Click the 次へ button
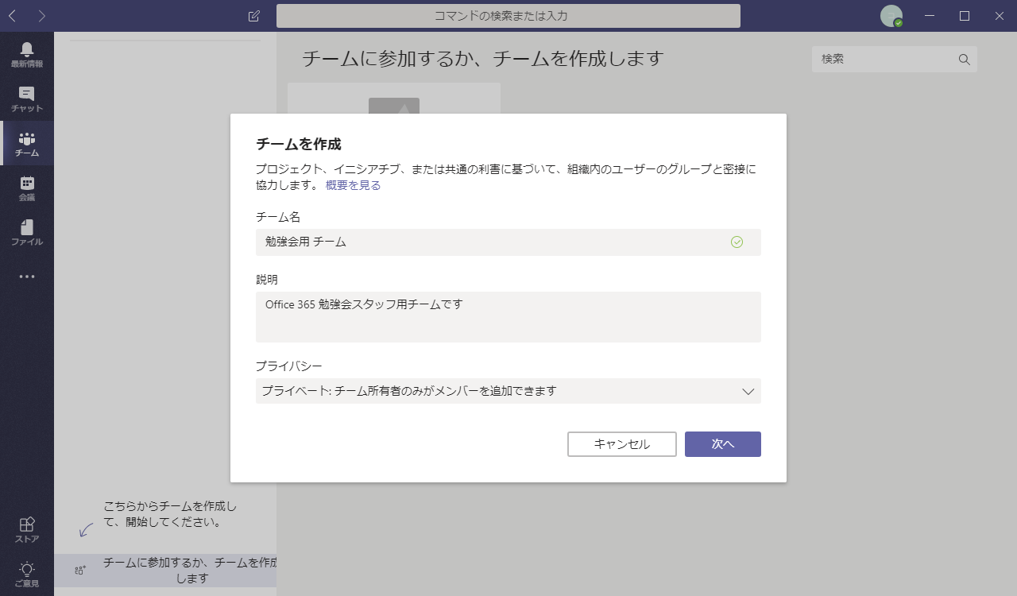This screenshot has height=596, width=1017. tap(722, 444)
